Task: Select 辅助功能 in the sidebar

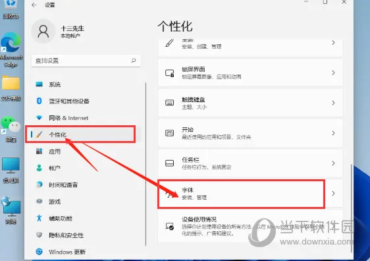Action: point(86,218)
